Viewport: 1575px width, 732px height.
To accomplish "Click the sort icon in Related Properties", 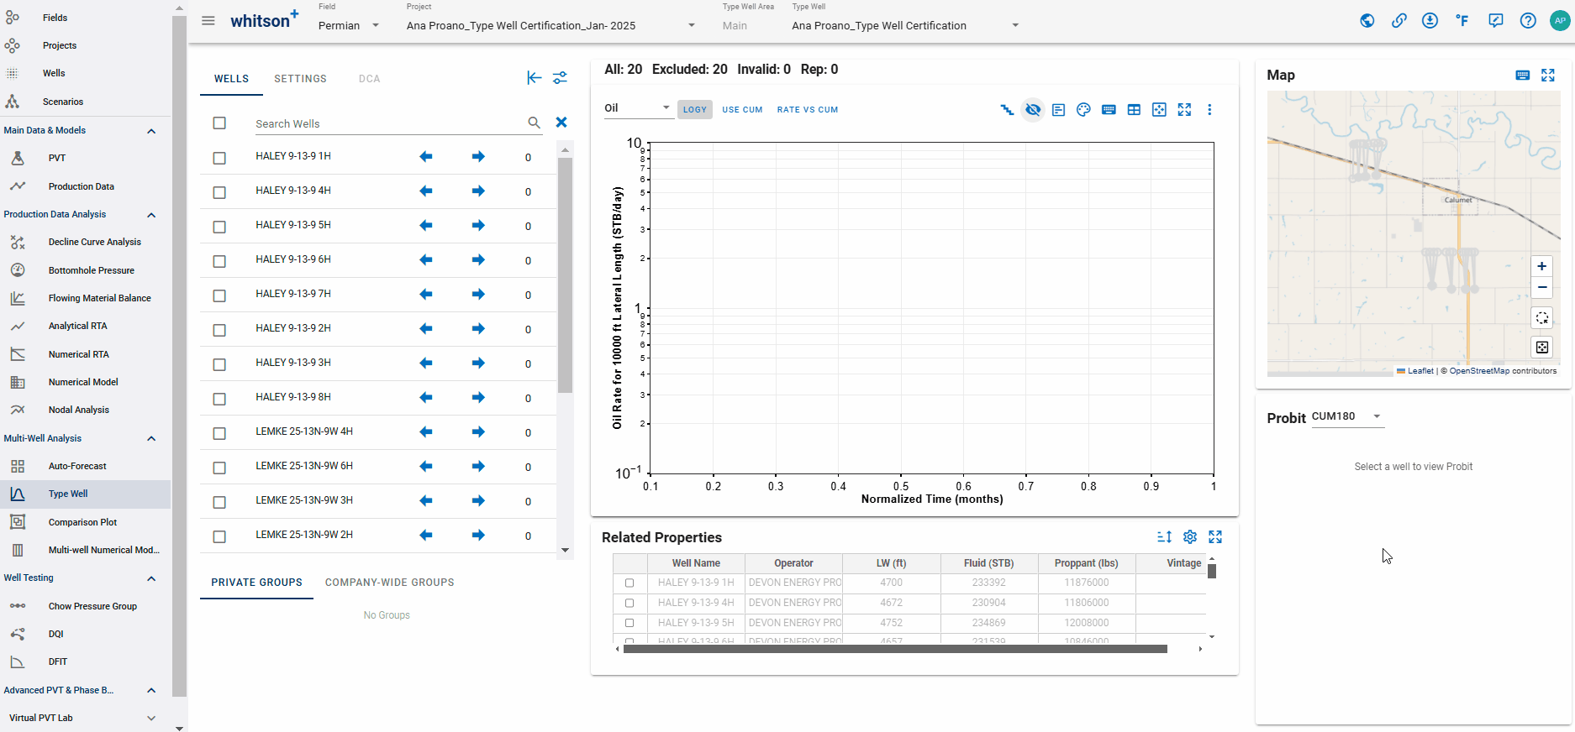I will [1164, 537].
